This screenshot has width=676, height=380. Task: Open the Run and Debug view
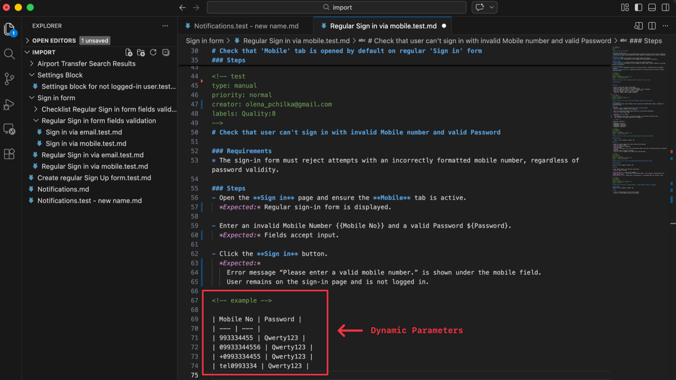(8, 104)
